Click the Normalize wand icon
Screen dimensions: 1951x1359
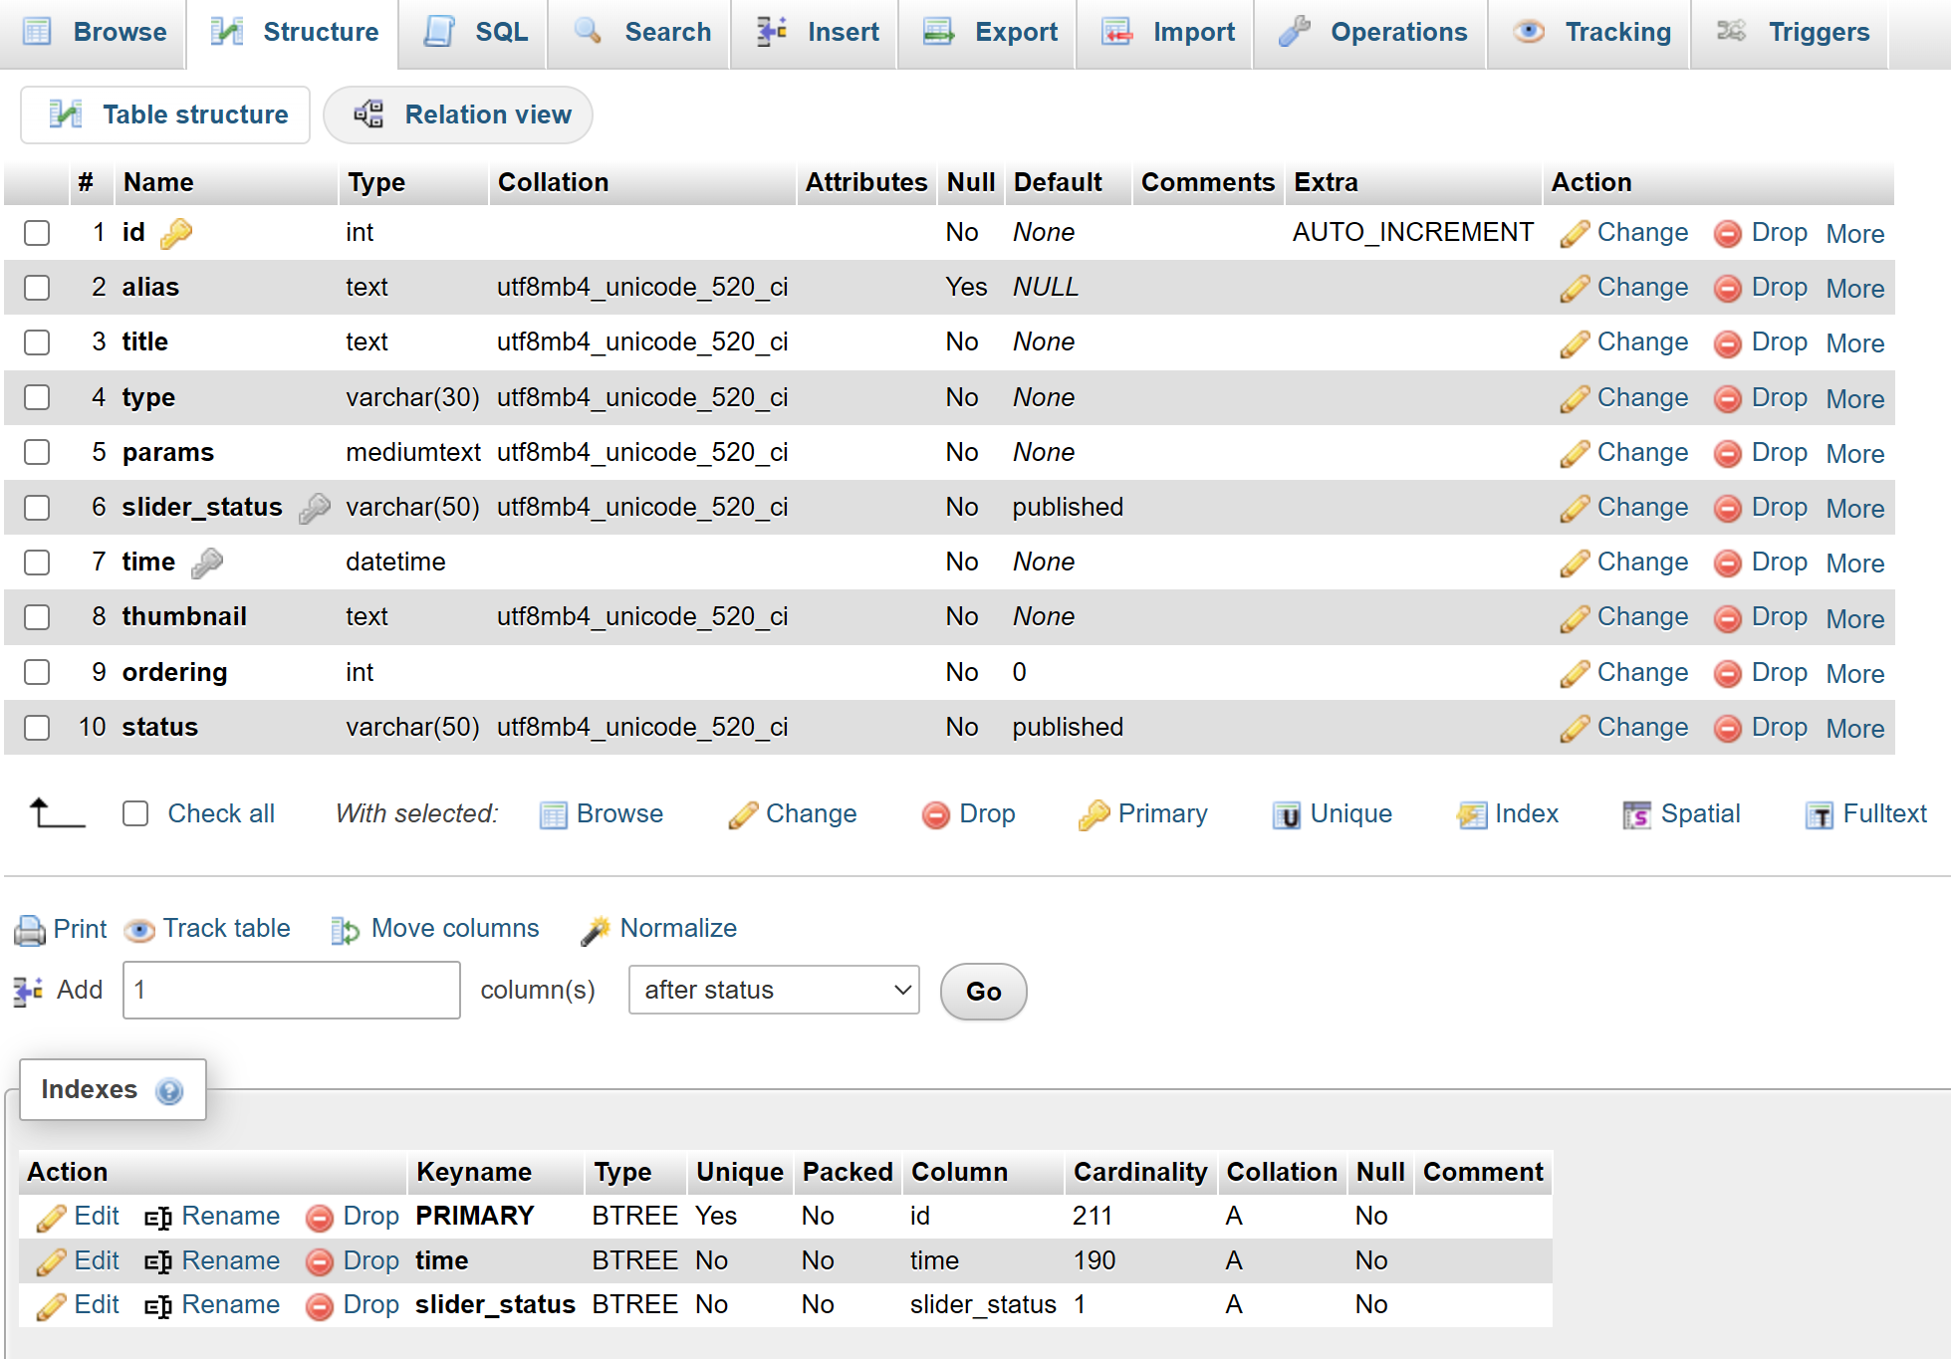click(596, 930)
